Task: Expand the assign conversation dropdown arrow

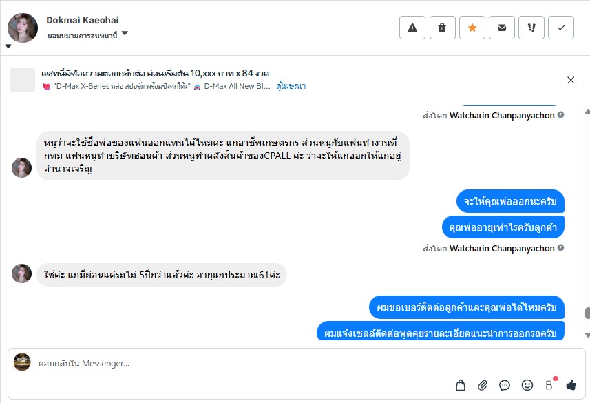Action: tap(125, 34)
